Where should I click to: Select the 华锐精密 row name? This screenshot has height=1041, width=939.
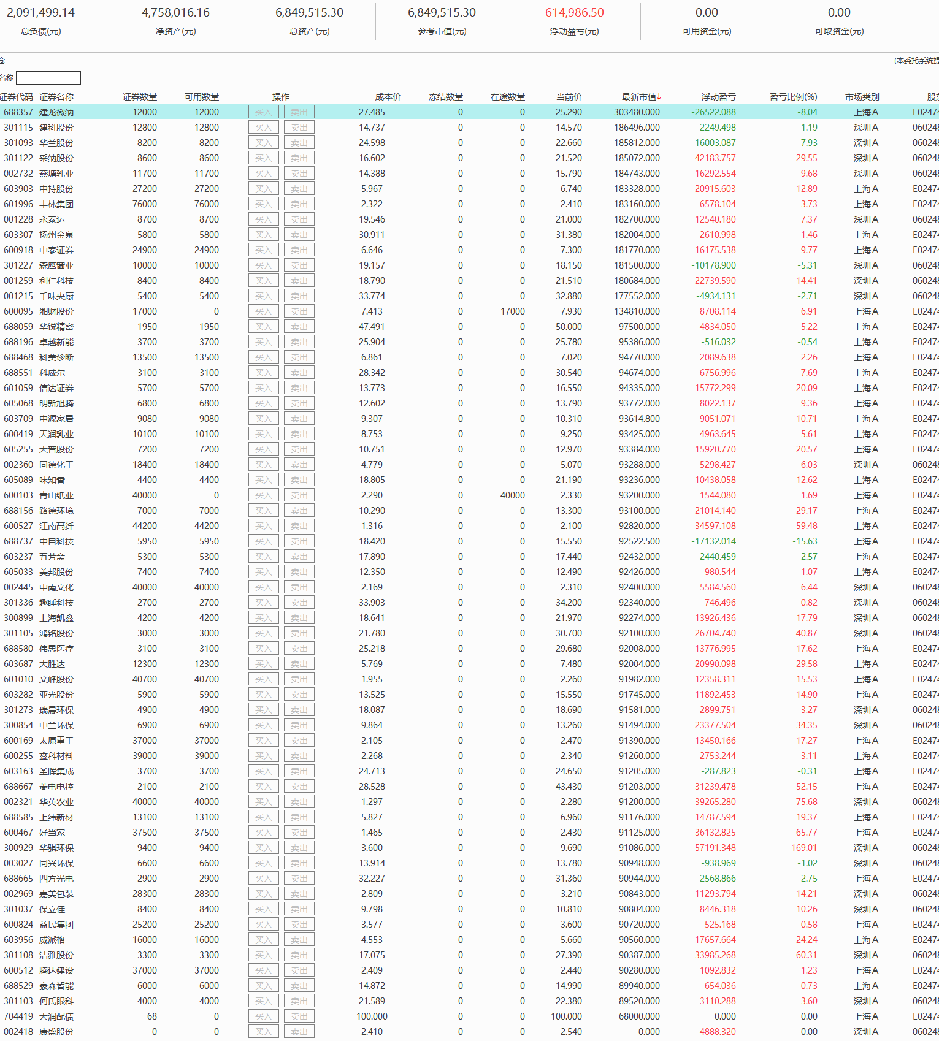[x=56, y=327]
